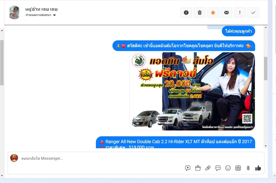Open the แอดมิน ส้มโอ promotional image

click(x=192, y=91)
